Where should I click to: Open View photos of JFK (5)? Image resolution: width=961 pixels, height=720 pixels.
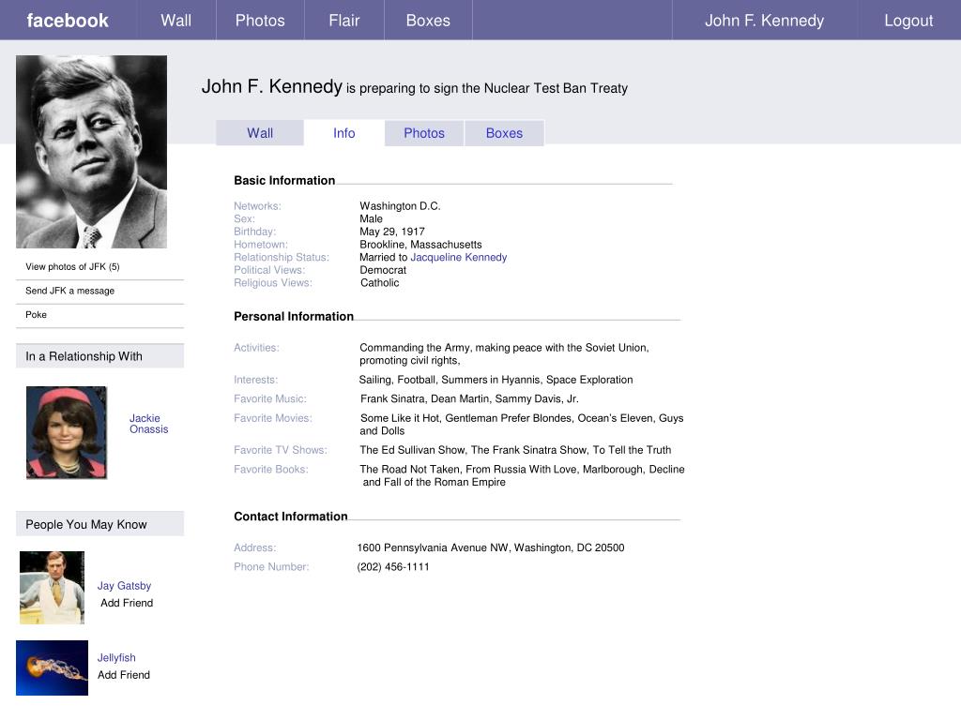[x=72, y=266]
